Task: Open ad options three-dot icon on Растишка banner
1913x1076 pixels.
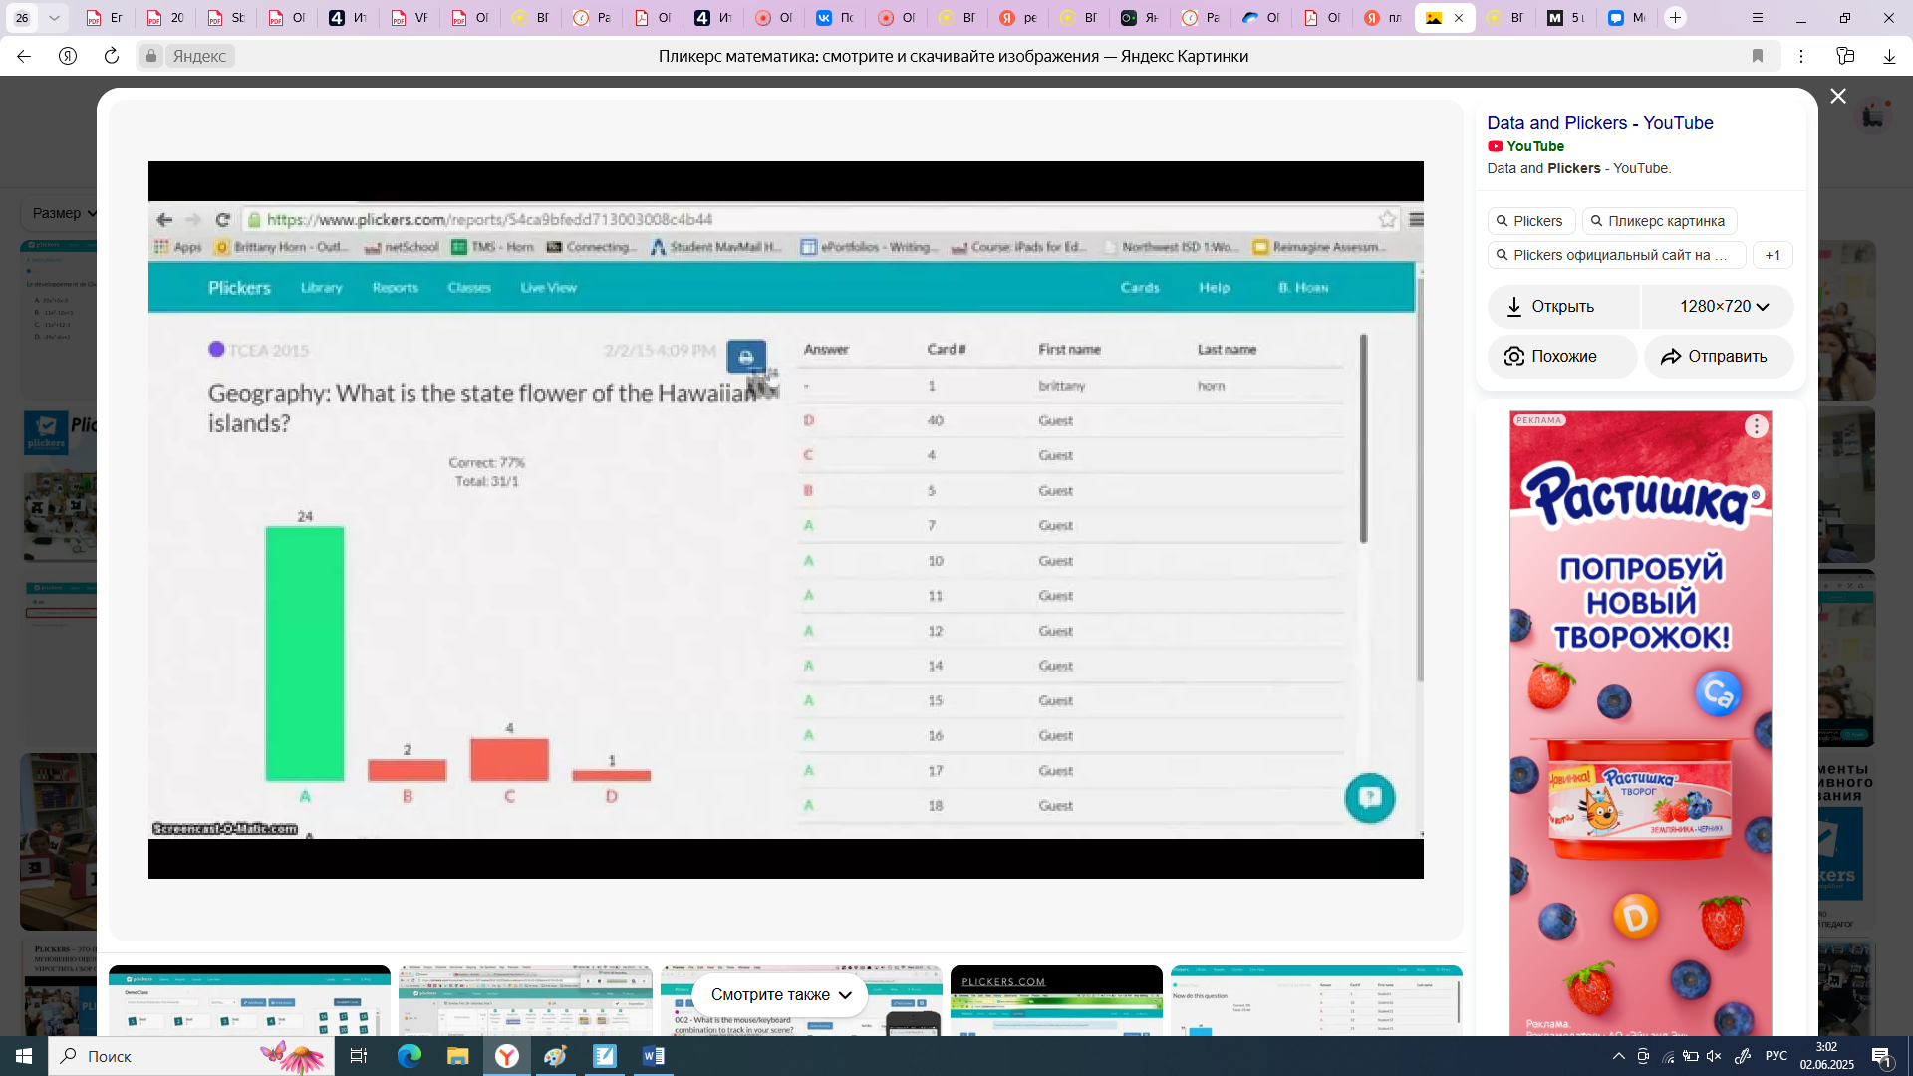Action: point(1756,426)
